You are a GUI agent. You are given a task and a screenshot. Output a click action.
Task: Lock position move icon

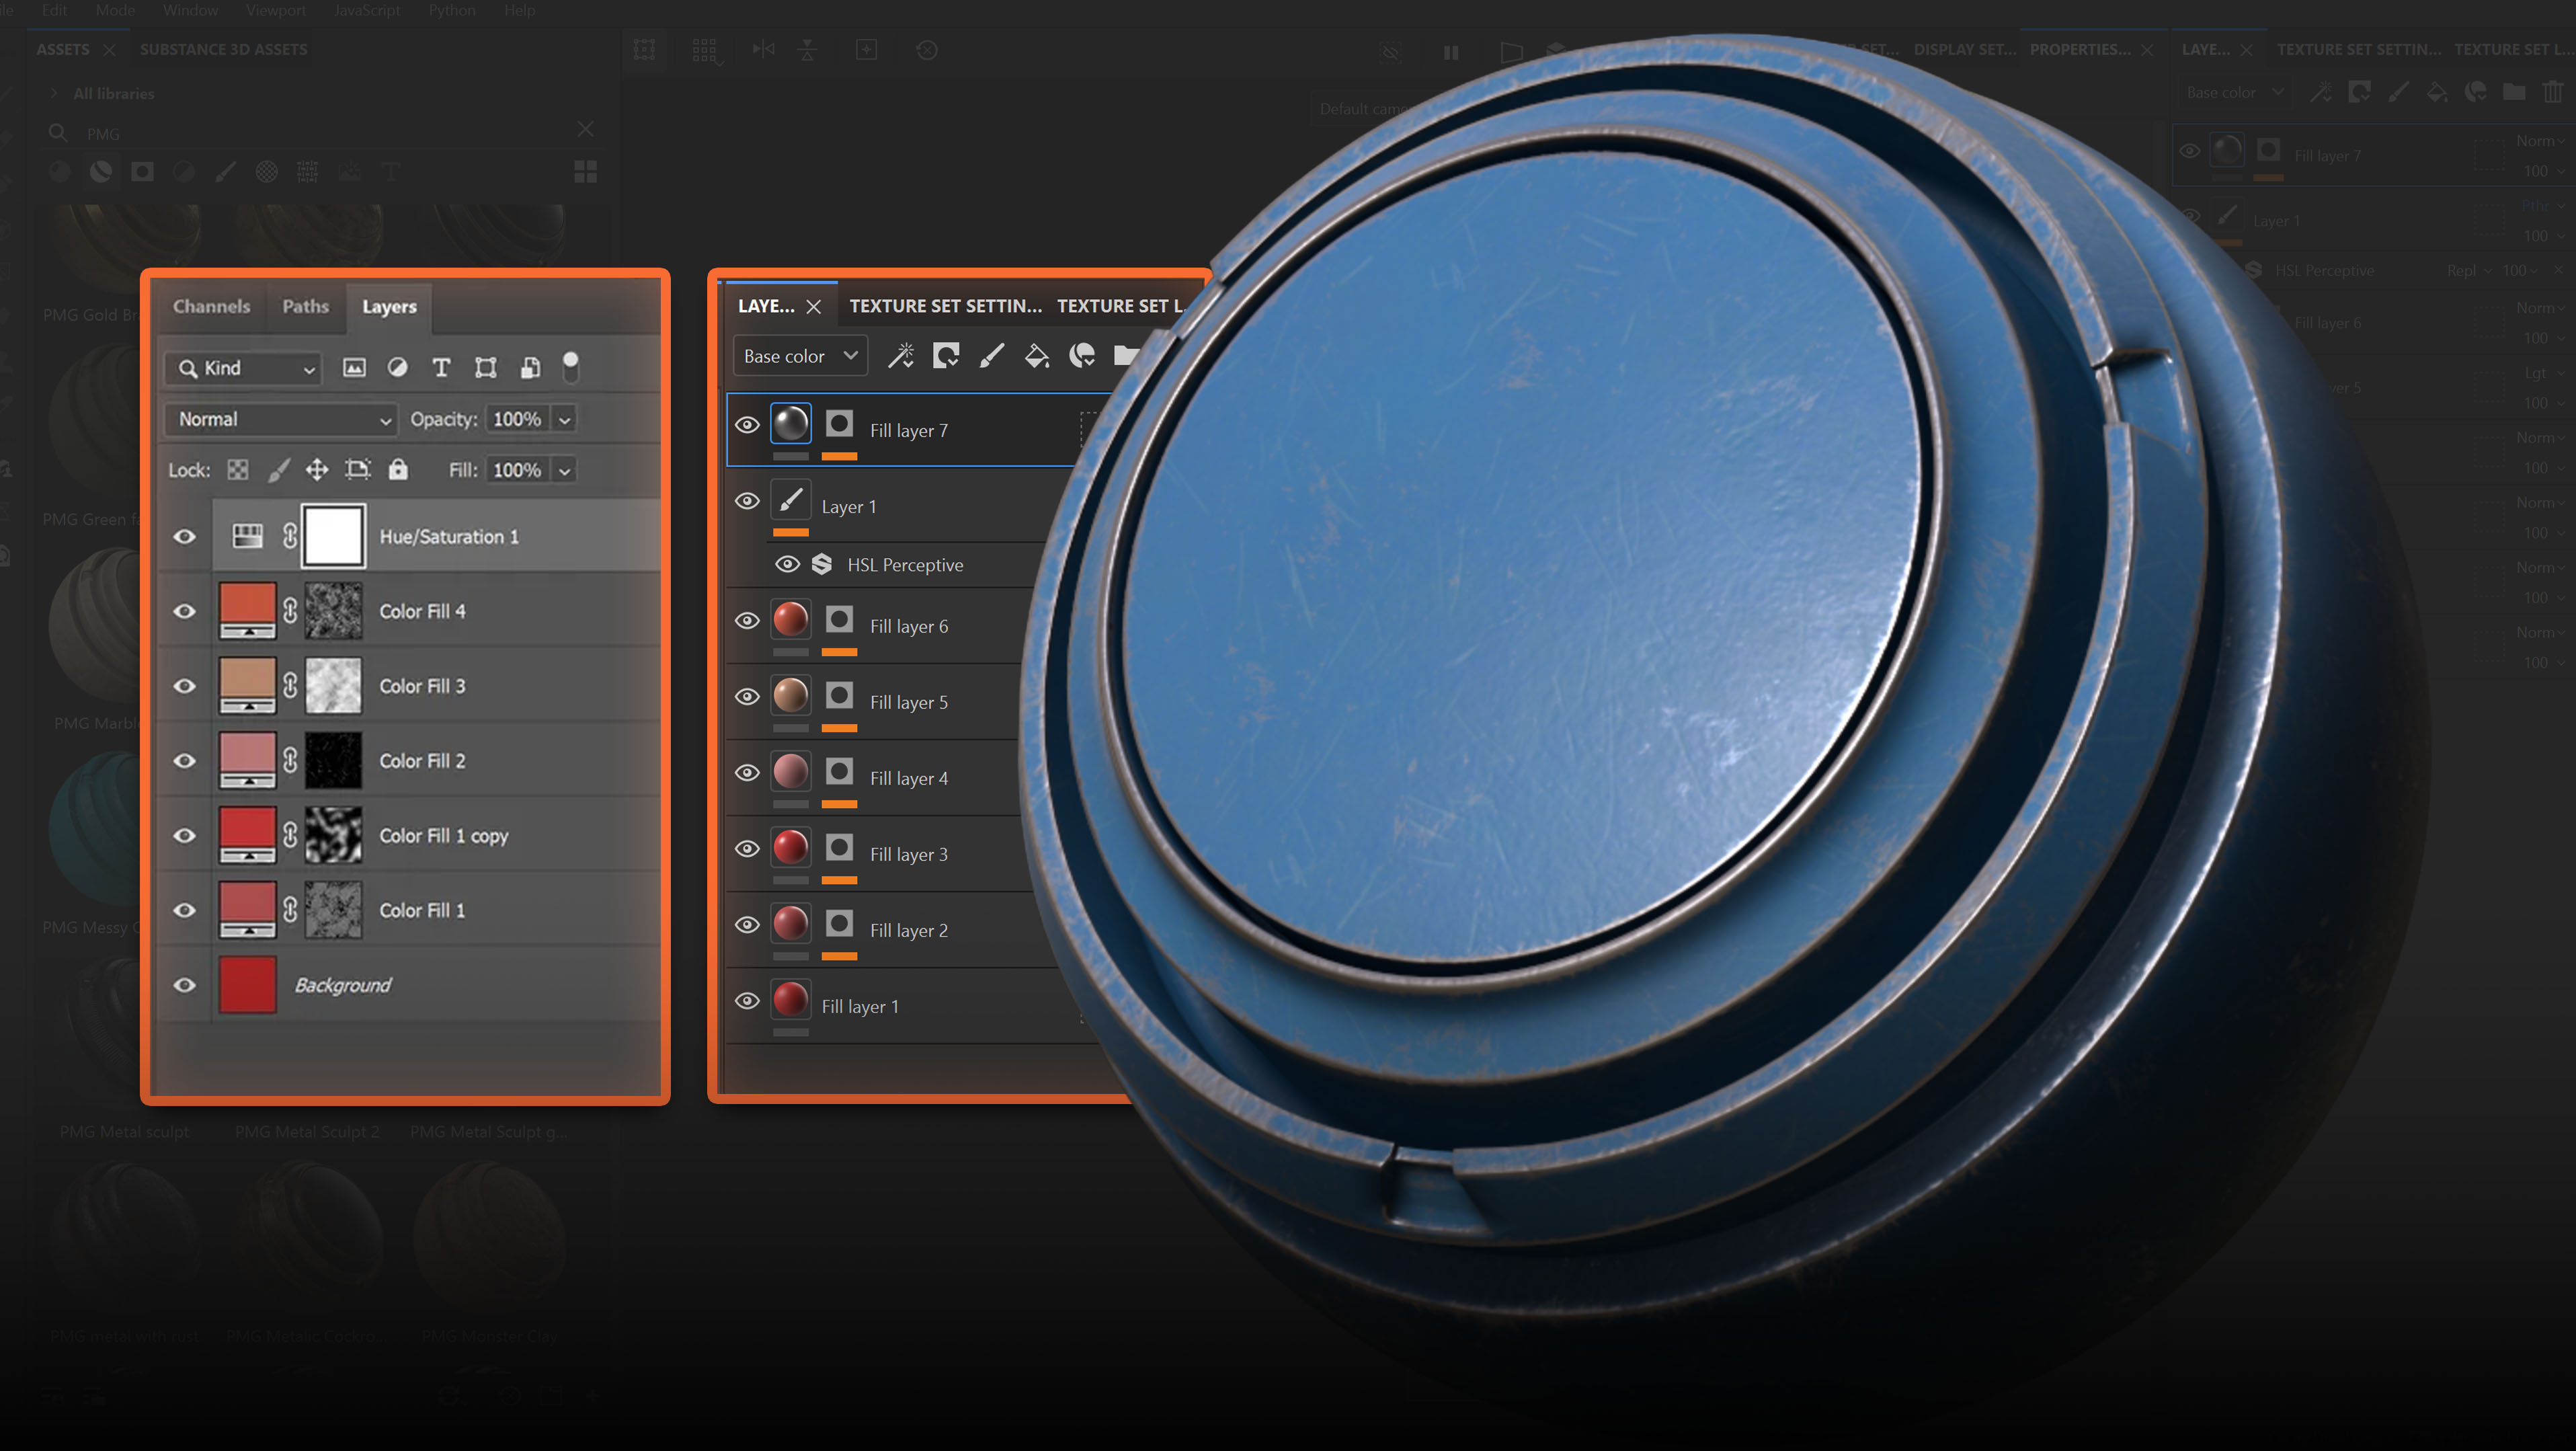317,470
